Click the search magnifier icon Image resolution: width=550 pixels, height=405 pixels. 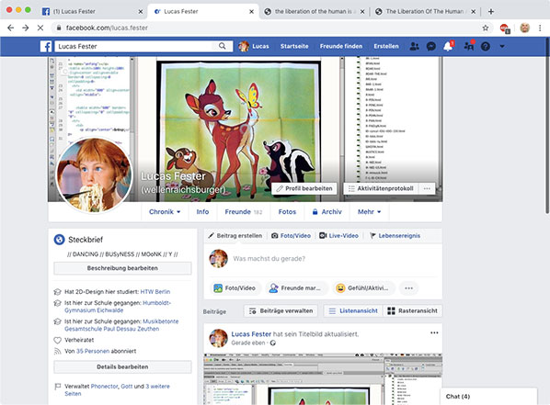point(223,46)
